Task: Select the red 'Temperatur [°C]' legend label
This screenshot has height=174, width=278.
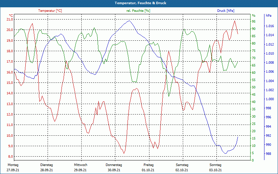Action: pyautogui.click(x=50, y=11)
